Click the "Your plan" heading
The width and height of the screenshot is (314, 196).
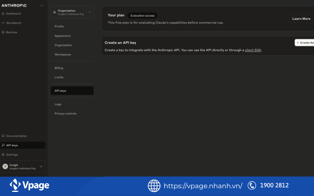[x=116, y=15]
